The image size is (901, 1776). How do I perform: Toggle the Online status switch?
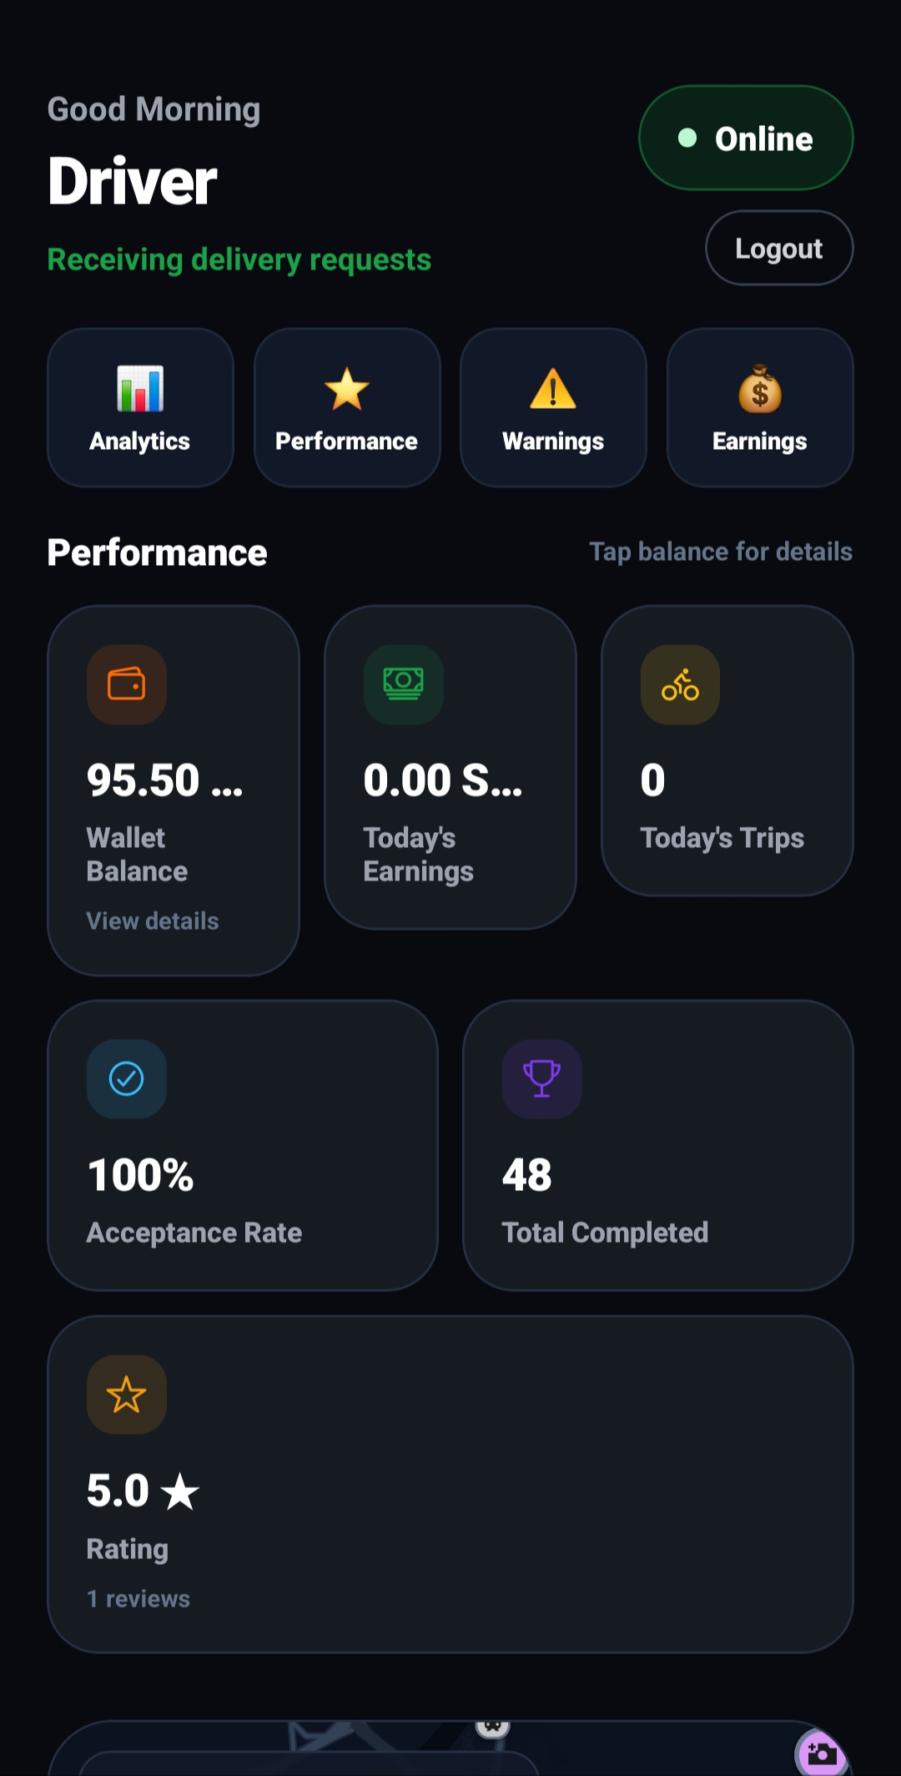point(746,138)
